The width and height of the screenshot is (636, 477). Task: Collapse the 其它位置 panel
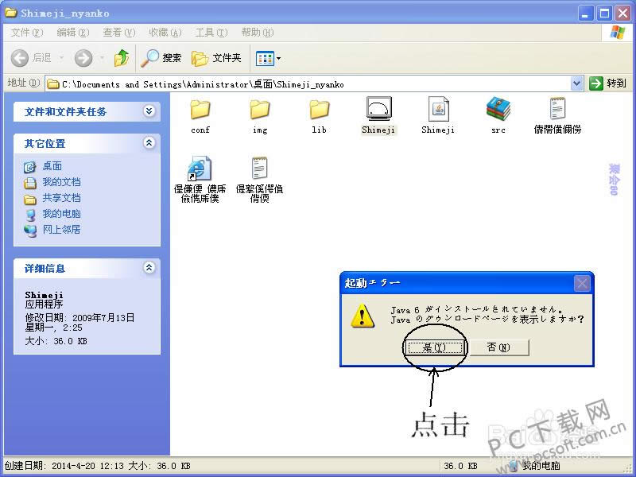point(149,143)
